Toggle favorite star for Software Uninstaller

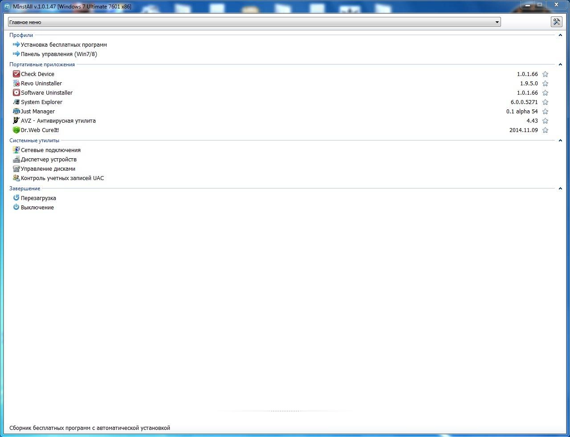[545, 93]
